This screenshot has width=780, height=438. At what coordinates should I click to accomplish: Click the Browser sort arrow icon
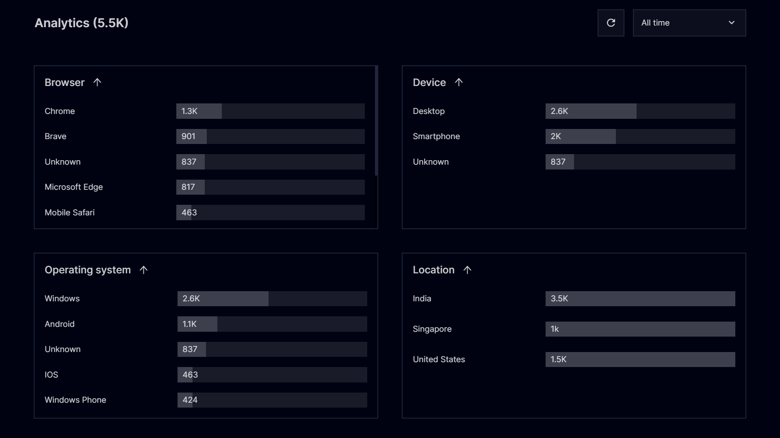point(97,82)
